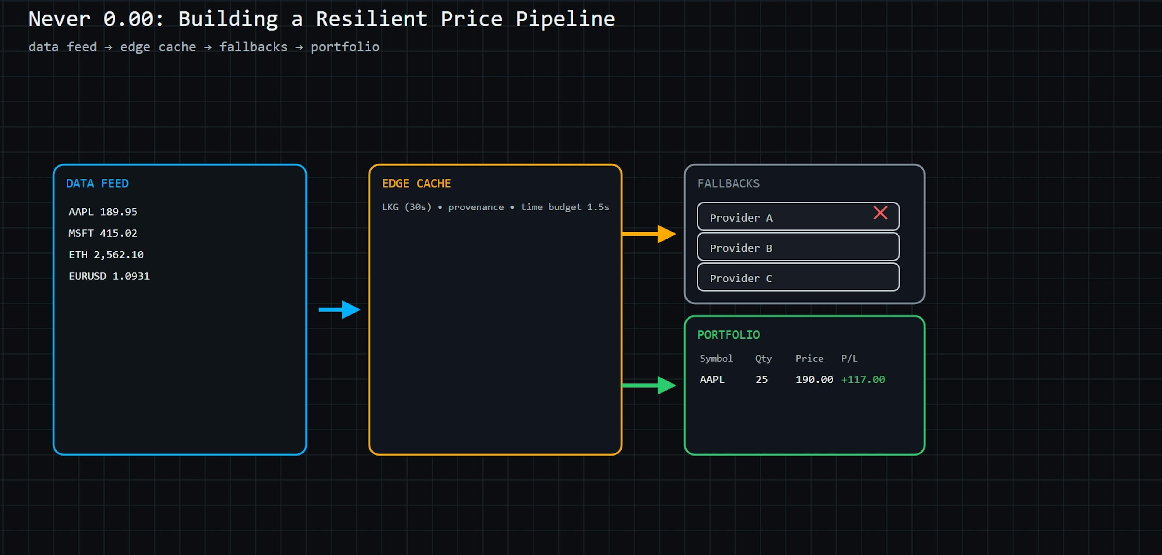Image resolution: width=1162 pixels, height=555 pixels.
Task: Toggle Provider C availability
Action: tap(798, 277)
